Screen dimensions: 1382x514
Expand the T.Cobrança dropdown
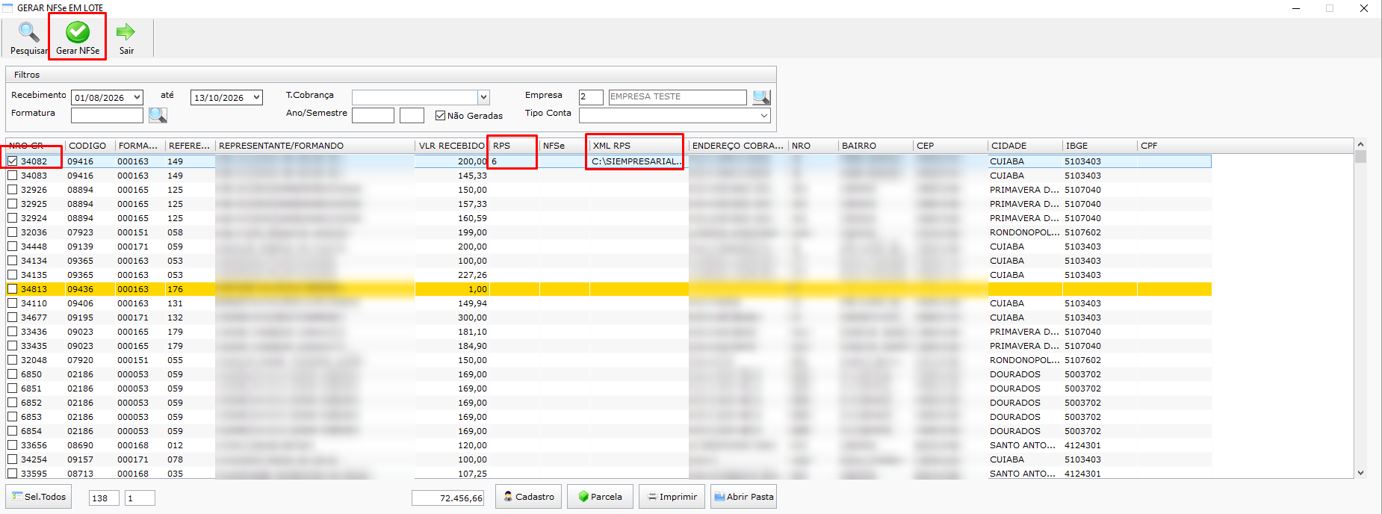[x=483, y=97]
